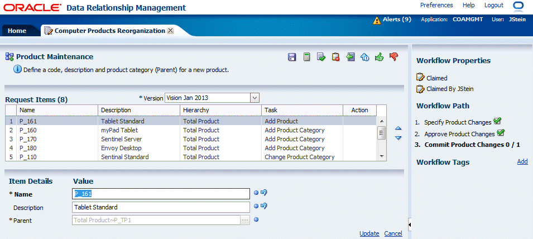Click the Update link

pos(369,233)
